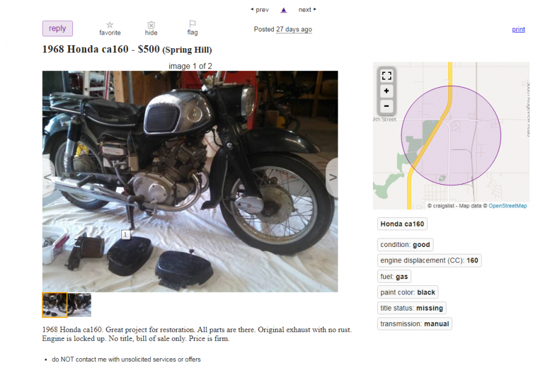Zoom out on the map
Viewport: 538px width, 368px height.
[x=386, y=106]
